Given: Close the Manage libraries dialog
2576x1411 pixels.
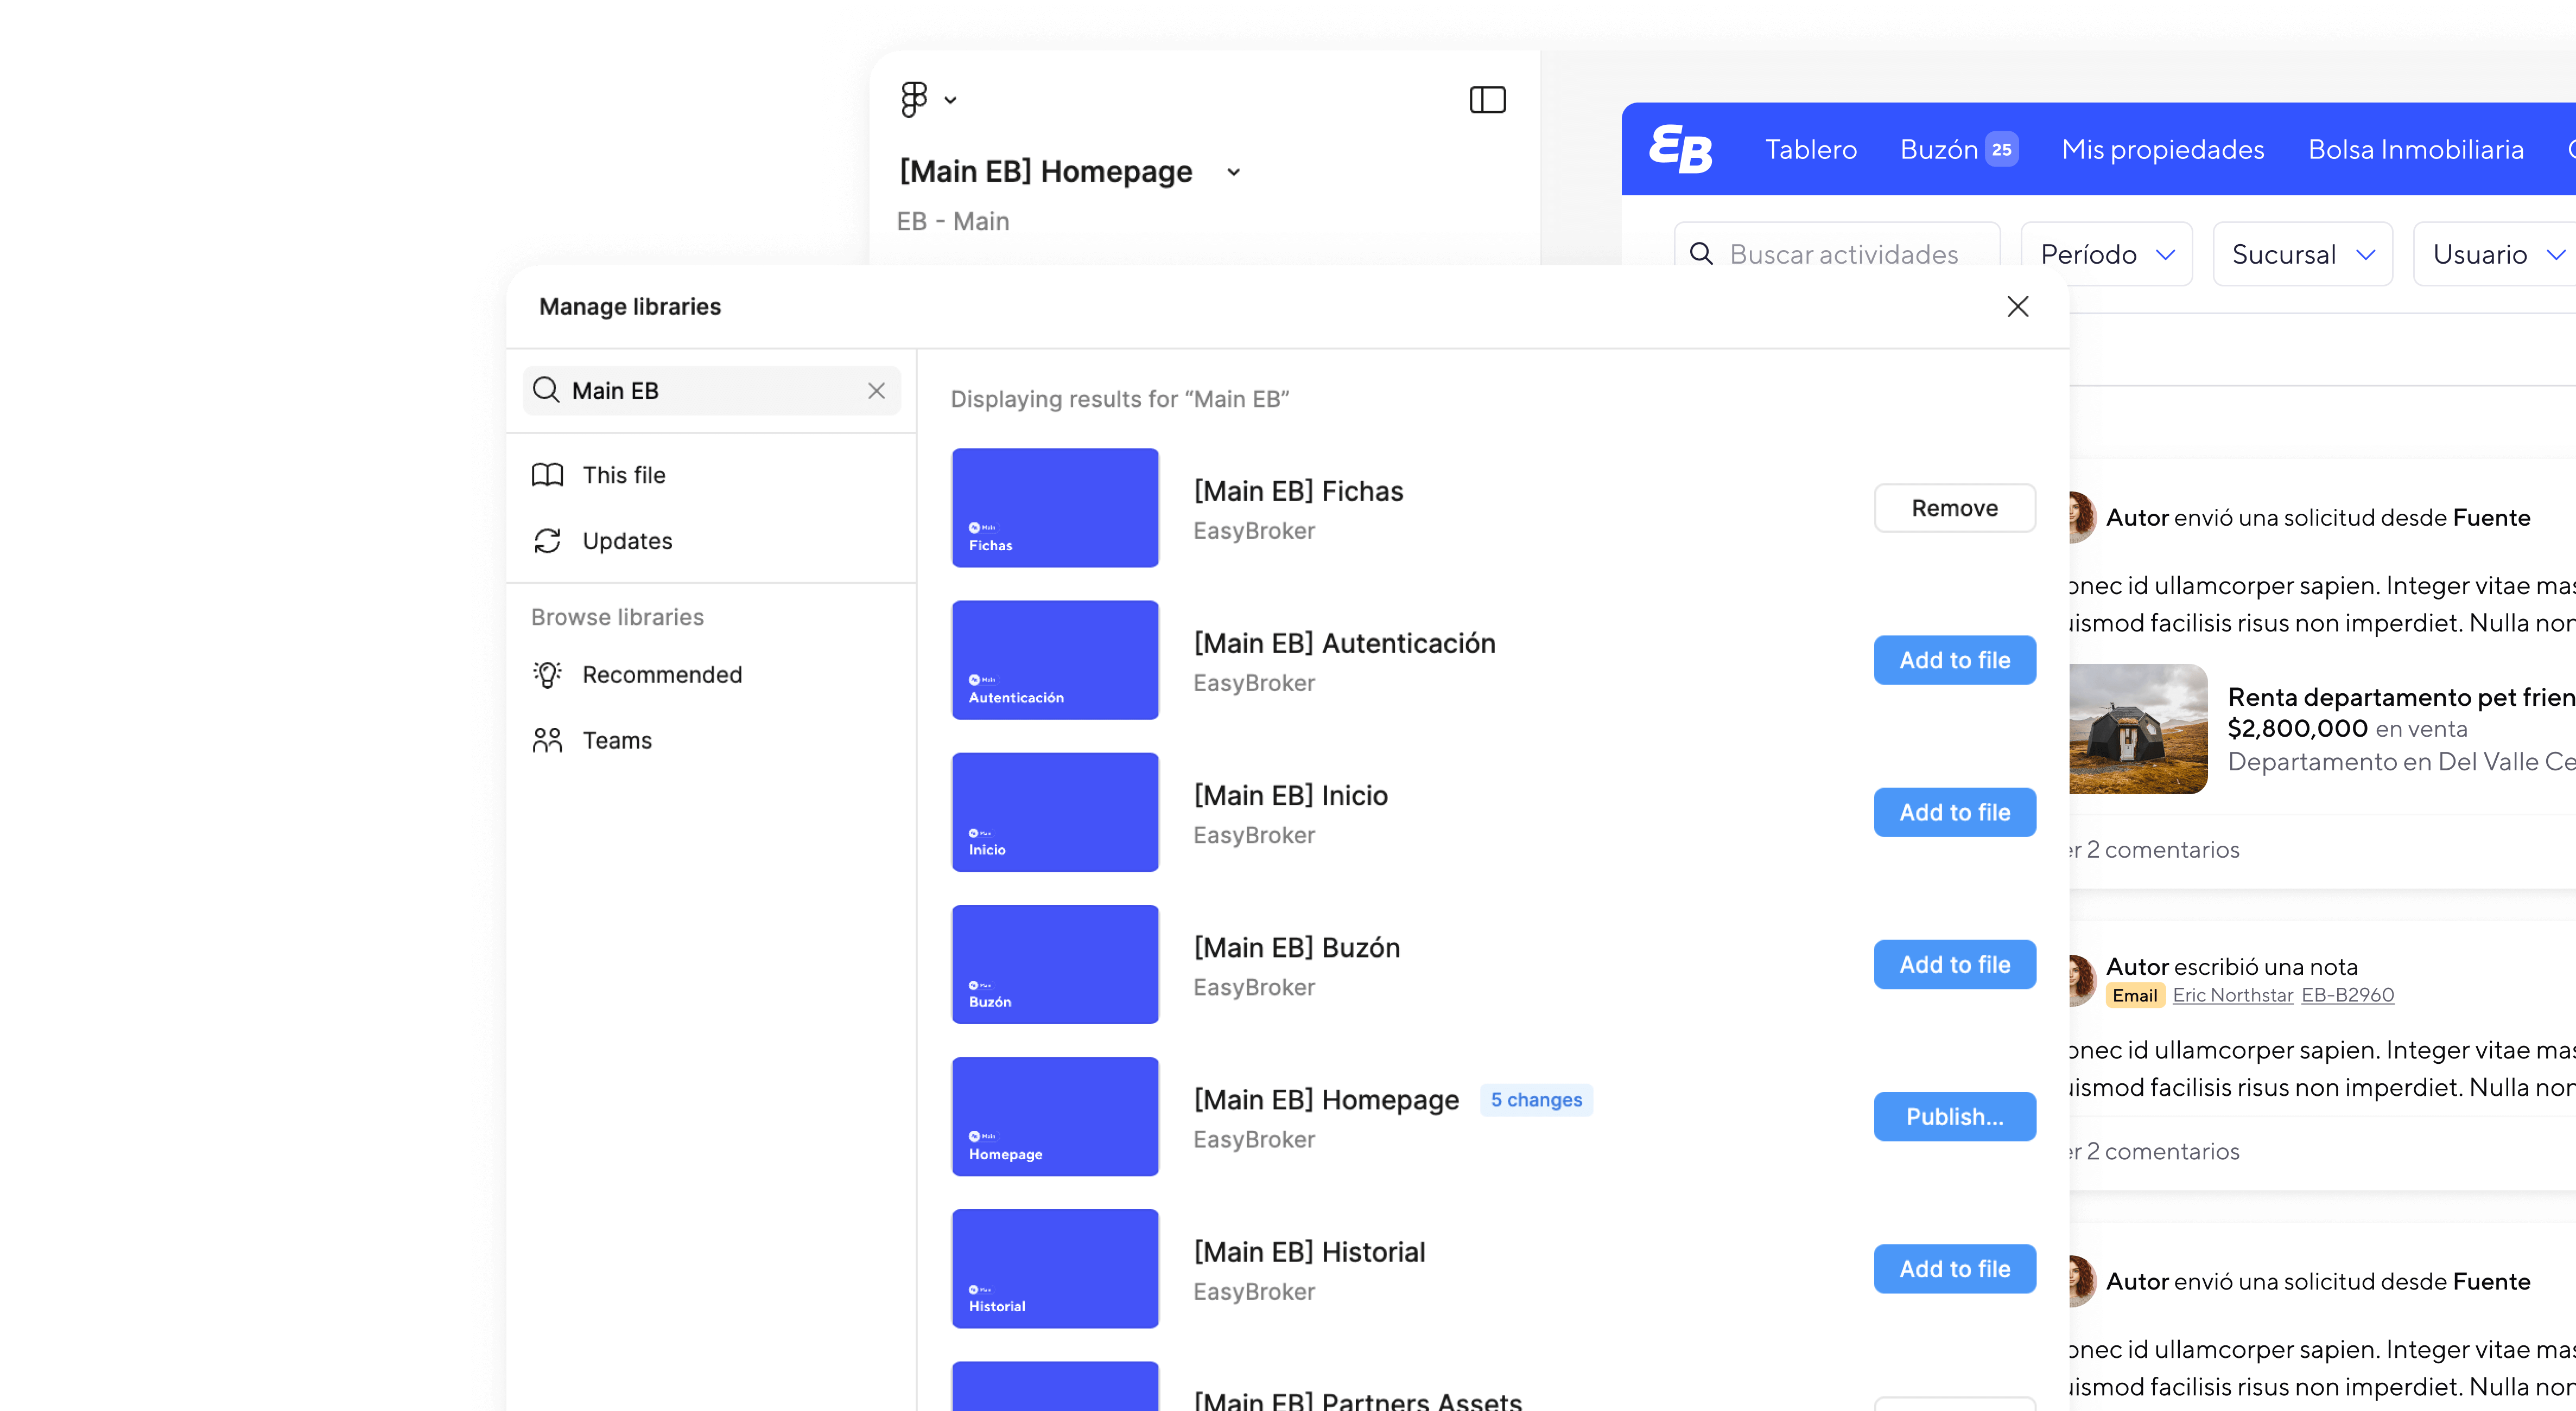Looking at the screenshot, I should 2017,307.
